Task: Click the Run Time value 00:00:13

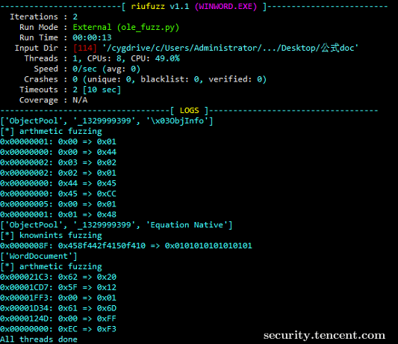Action: tap(92, 37)
